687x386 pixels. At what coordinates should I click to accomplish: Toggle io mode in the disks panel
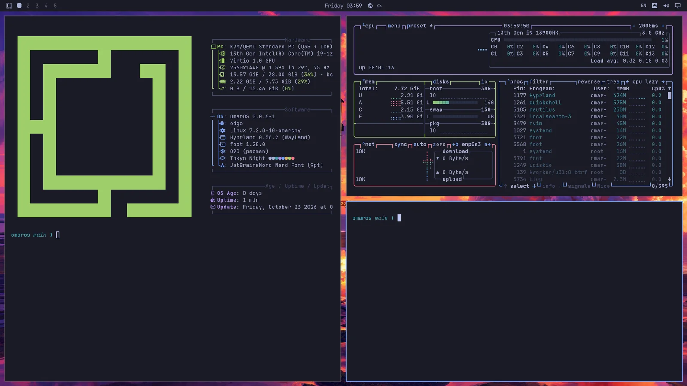[x=484, y=81]
